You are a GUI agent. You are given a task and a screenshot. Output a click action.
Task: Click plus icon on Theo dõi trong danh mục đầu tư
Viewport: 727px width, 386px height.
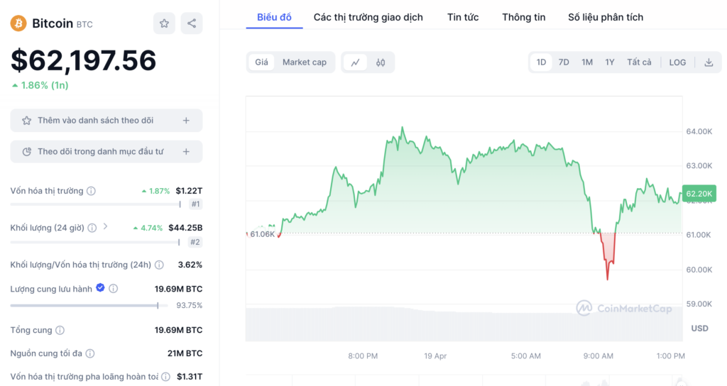tap(186, 152)
